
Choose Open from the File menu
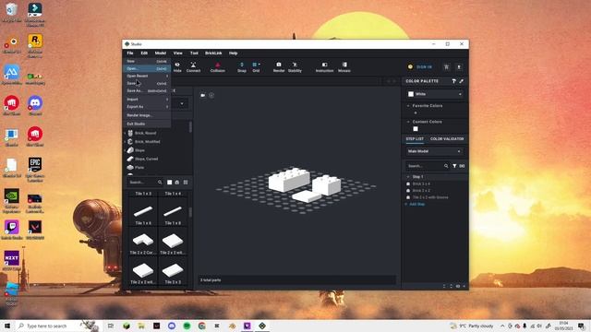(147, 68)
